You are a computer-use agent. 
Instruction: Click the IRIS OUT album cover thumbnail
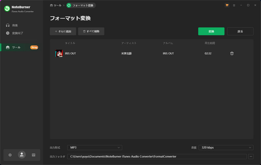point(59,53)
